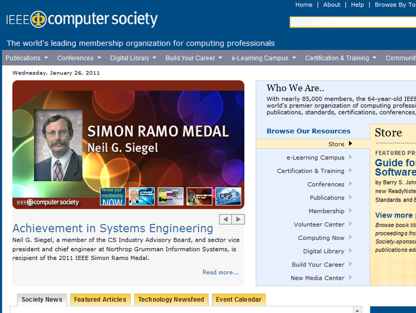
Task: Switch to the Technology Newsfeed tab
Action: click(x=171, y=299)
